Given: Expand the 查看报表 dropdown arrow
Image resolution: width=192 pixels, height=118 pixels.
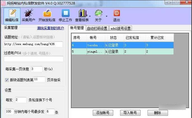Looking at the screenshot, I should click(90, 16).
